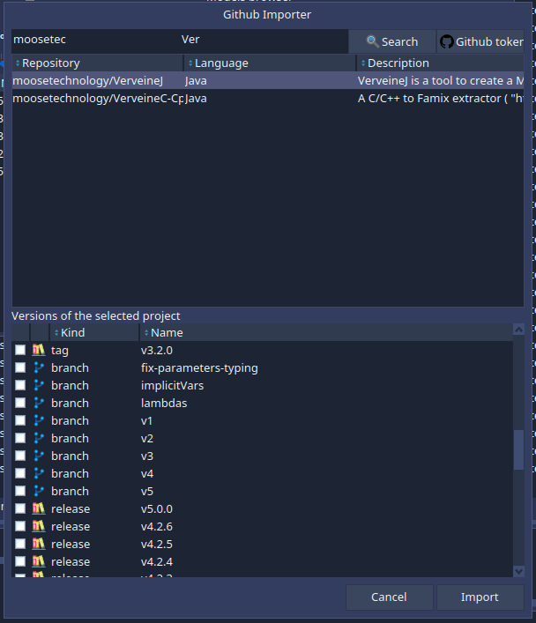Click version name v4.2.5

157,544
